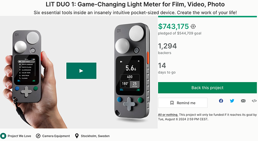Viewport: 258px width, 141px height.
Task: Click the bookmark icon in Remind me
Action: click(x=172, y=103)
